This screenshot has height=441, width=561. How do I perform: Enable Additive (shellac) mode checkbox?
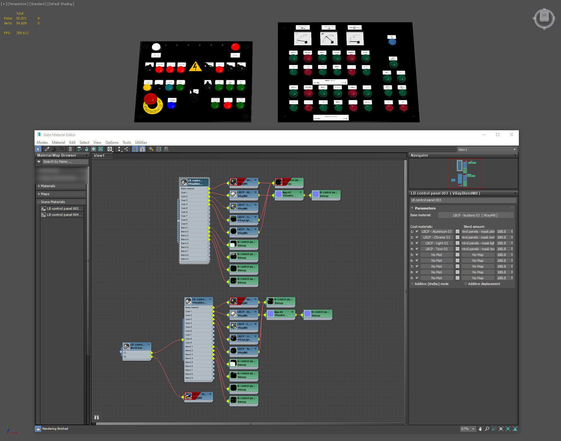(412, 284)
